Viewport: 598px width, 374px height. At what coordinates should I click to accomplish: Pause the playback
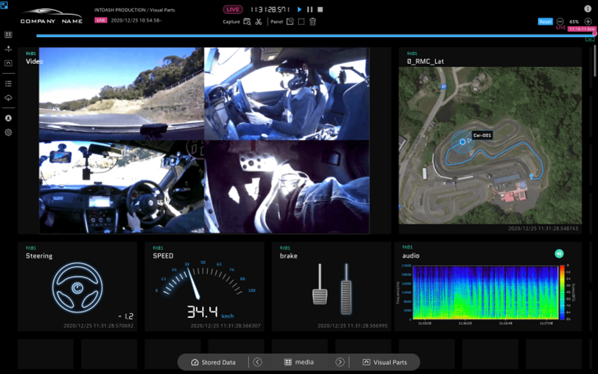pos(310,9)
